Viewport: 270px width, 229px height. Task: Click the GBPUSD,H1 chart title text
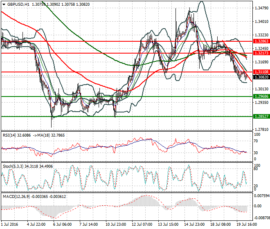[x=18, y=4]
